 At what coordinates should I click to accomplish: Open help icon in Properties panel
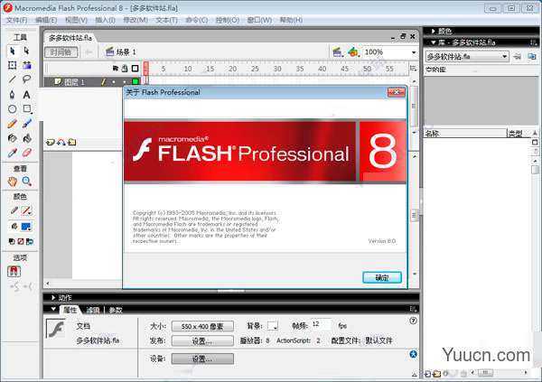(x=413, y=321)
